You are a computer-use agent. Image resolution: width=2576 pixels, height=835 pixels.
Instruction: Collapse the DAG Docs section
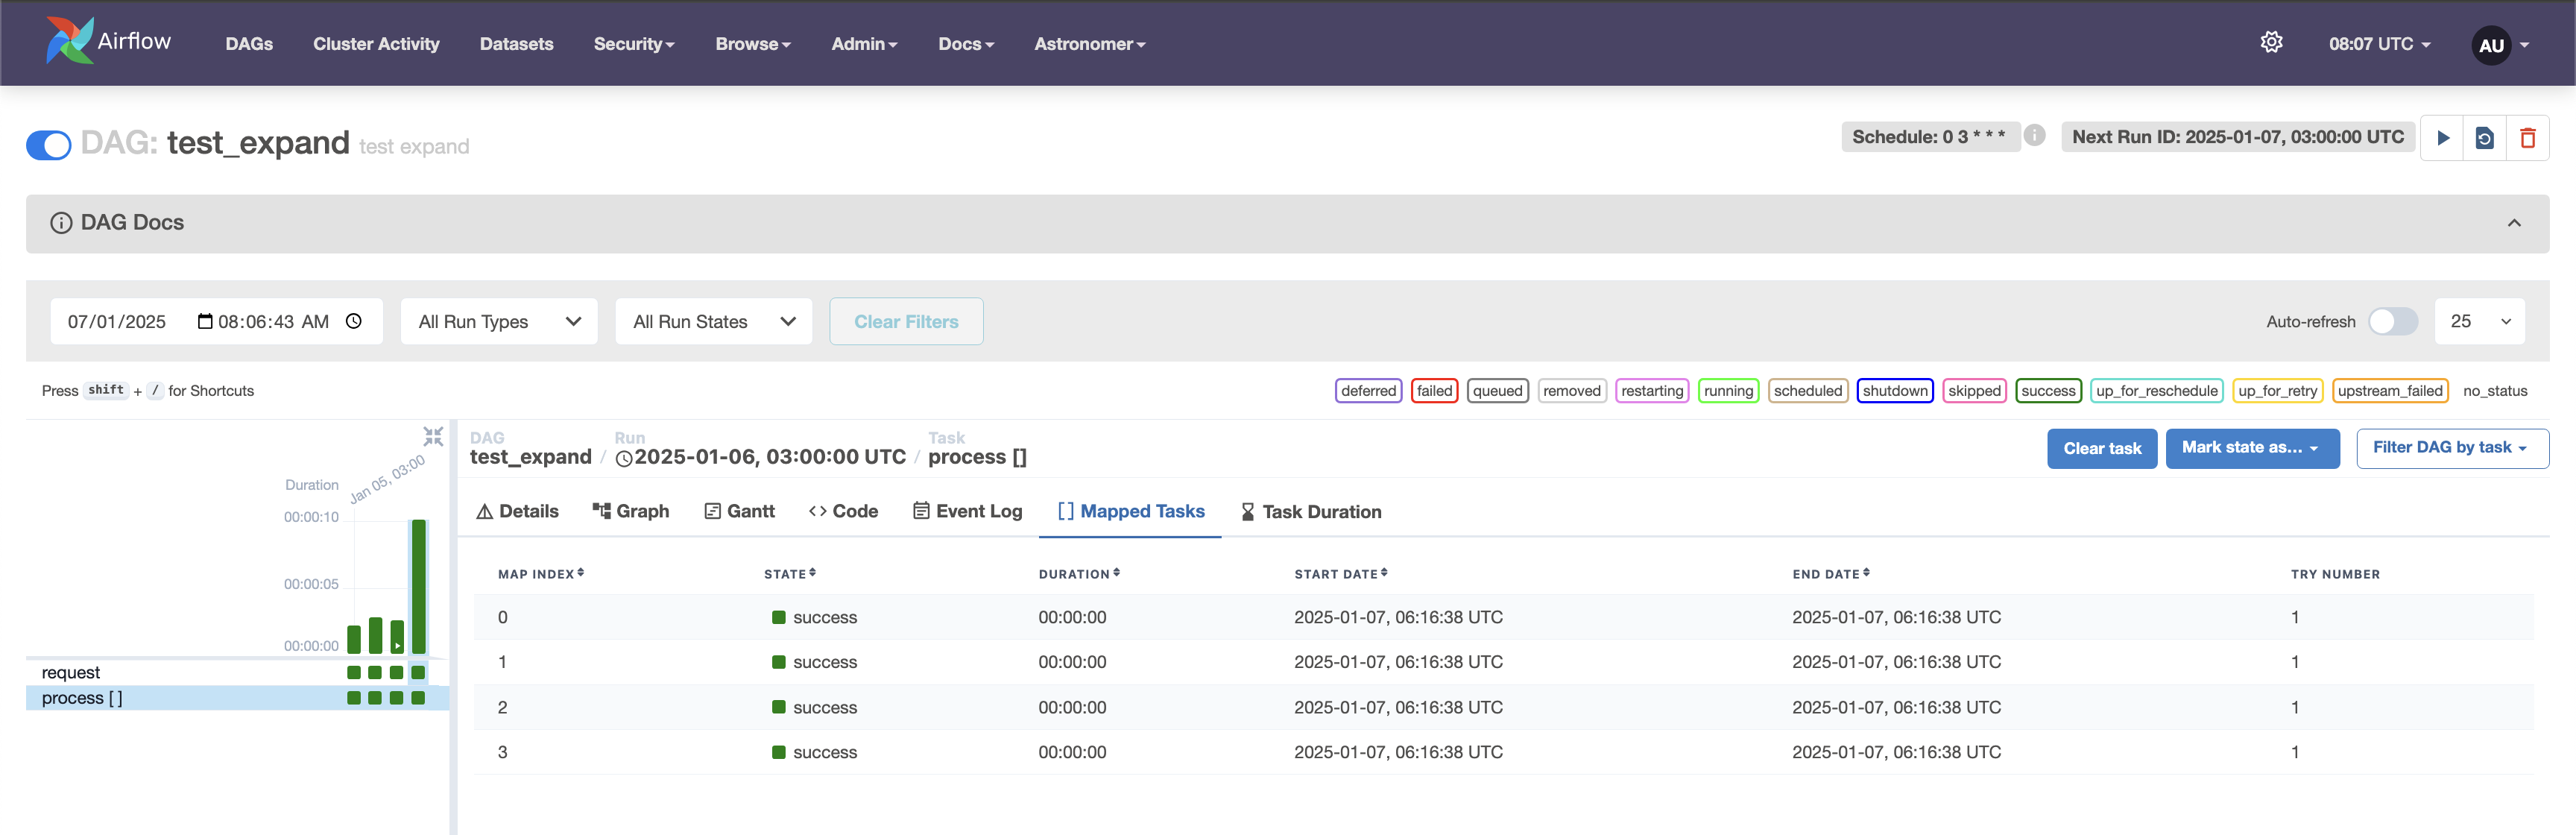click(x=2513, y=223)
